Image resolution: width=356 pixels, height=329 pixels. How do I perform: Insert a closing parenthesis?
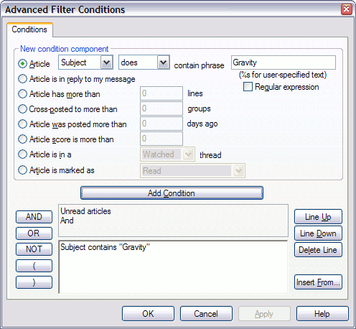click(34, 282)
